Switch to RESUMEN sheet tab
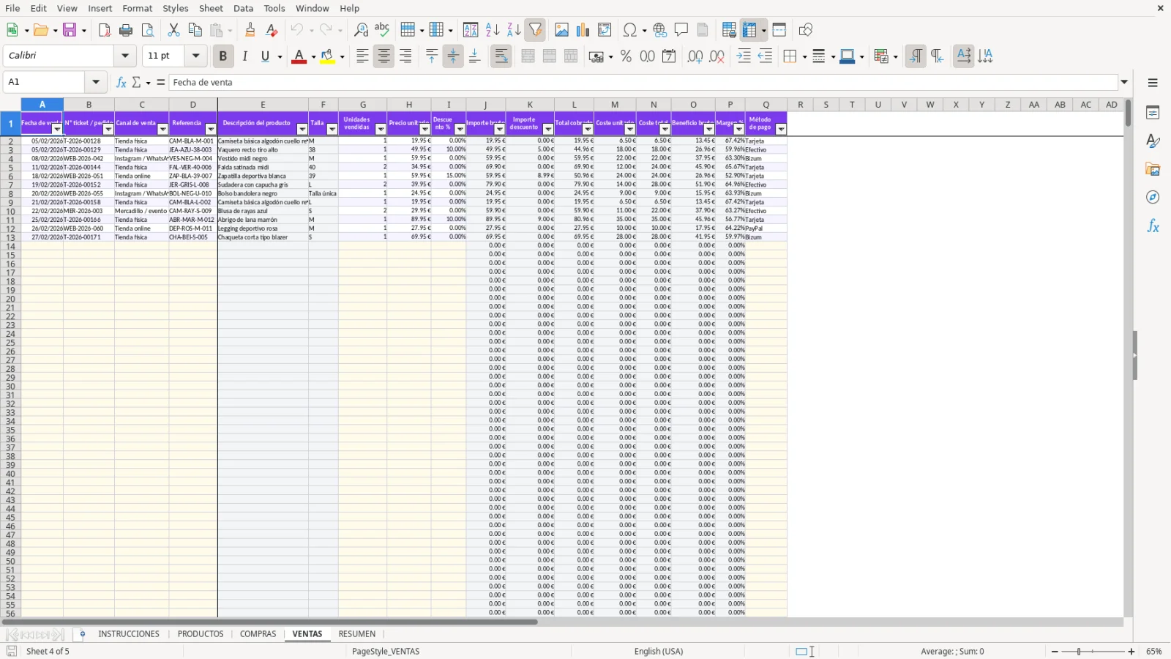Viewport: 1171px width, 659px height. click(357, 634)
